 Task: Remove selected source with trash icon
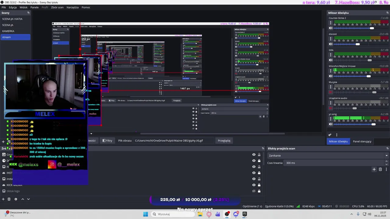tap(9, 199)
